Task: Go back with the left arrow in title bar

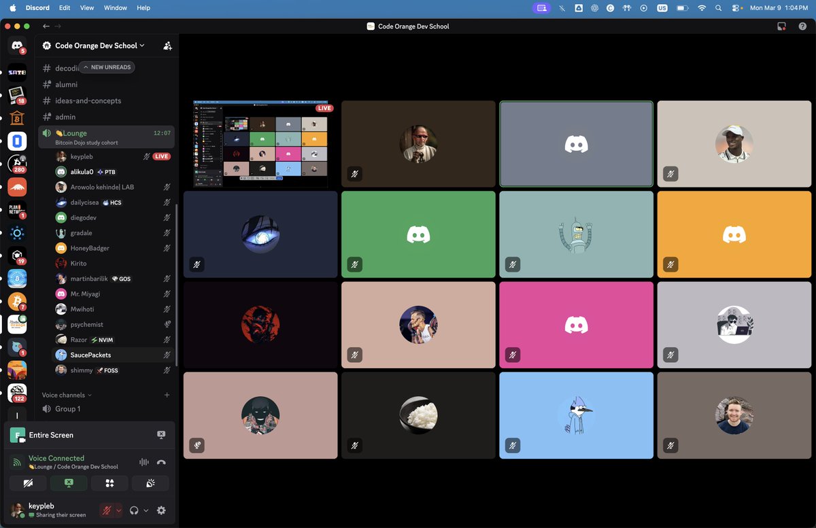Action: 46,26
